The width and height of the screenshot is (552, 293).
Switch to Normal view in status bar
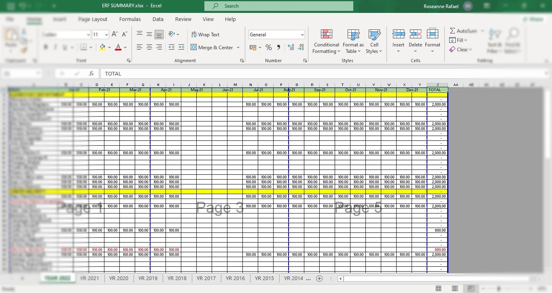[x=438, y=289]
